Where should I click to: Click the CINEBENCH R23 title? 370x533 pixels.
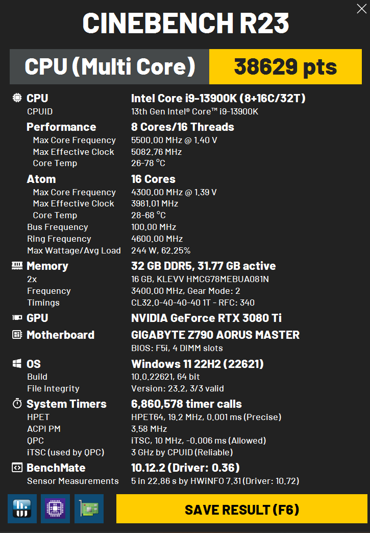pos(186,23)
